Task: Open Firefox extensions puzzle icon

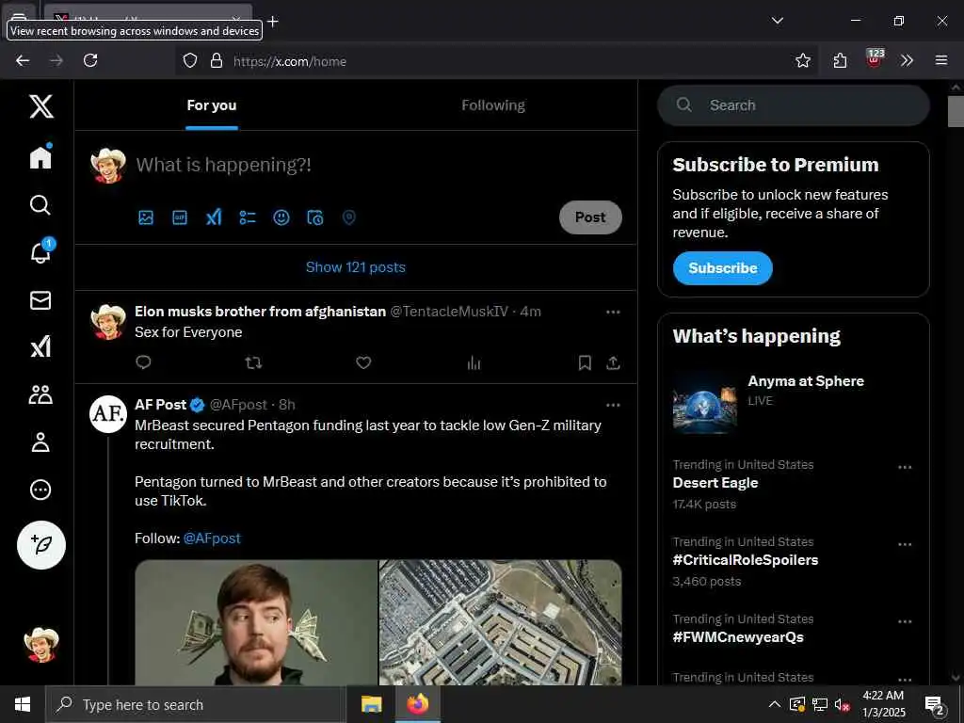Action: coord(840,60)
